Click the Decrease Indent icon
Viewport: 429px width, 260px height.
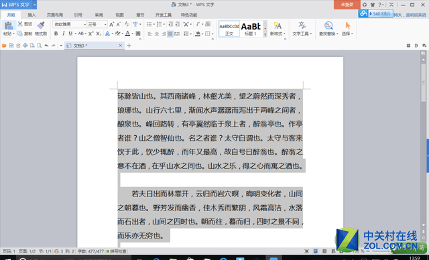click(x=170, y=24)
